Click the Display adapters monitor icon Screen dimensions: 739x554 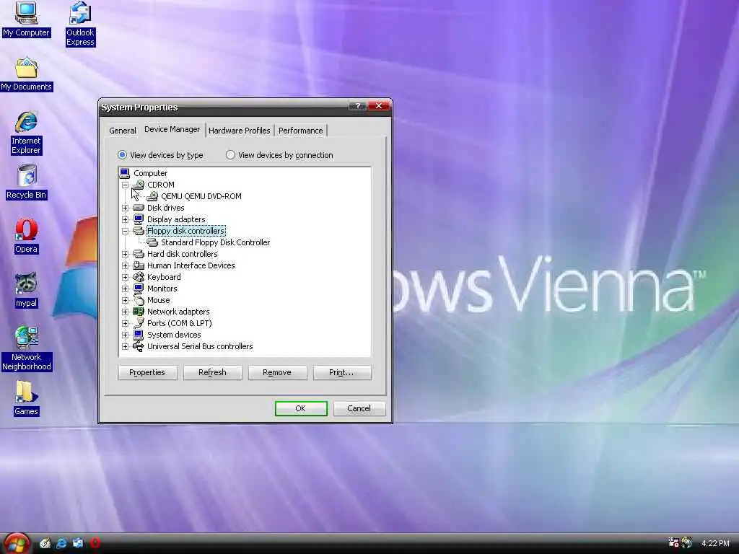pos(138,219)
